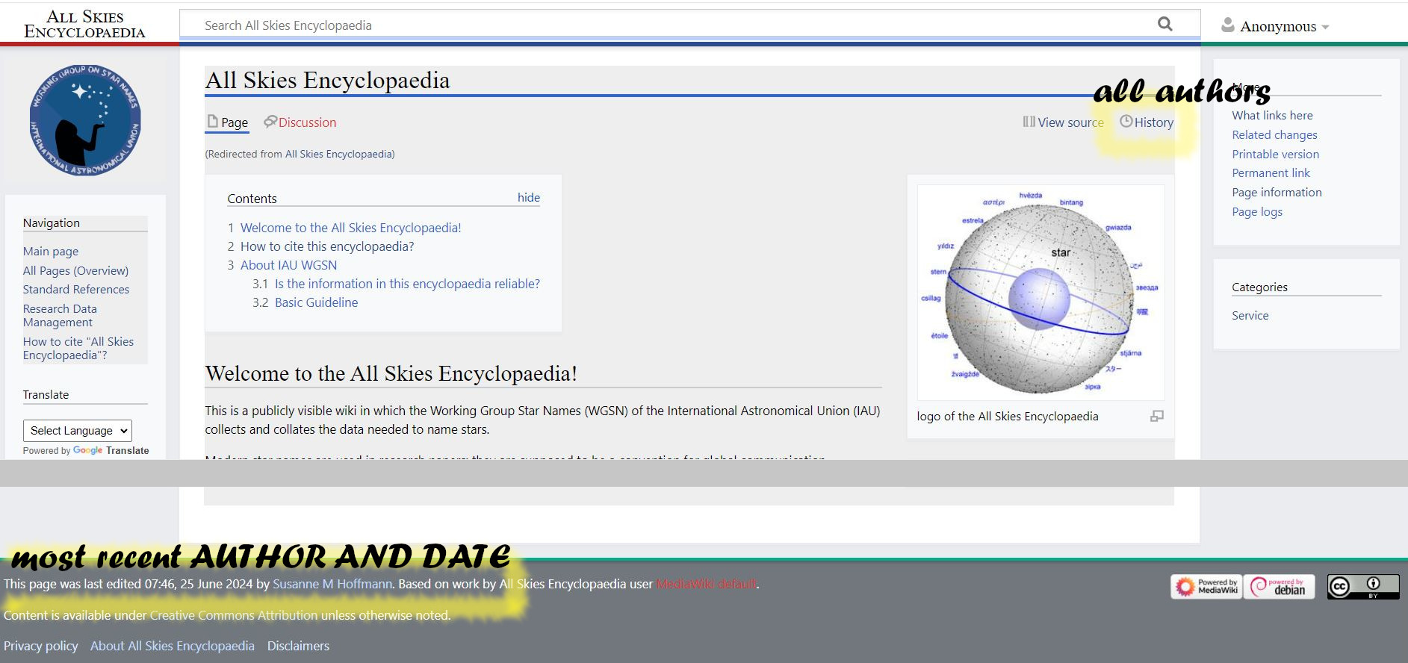Open the History tab with clock icon
Viewport: 1408px width, 663px height.
click(x=1147, y=122)
